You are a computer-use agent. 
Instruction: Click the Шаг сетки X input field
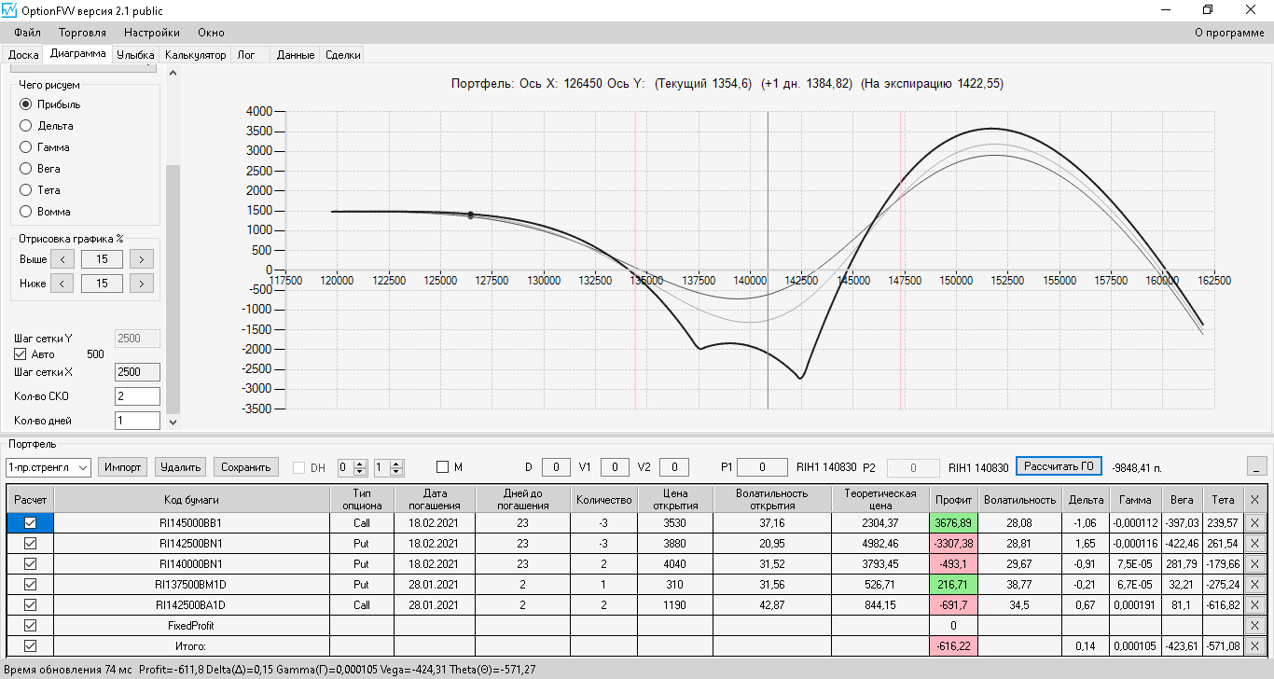pyautogui.click(x=137, y=372)
